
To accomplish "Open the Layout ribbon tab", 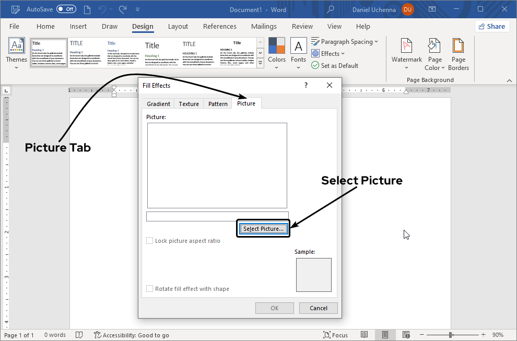I will point(178,27).
